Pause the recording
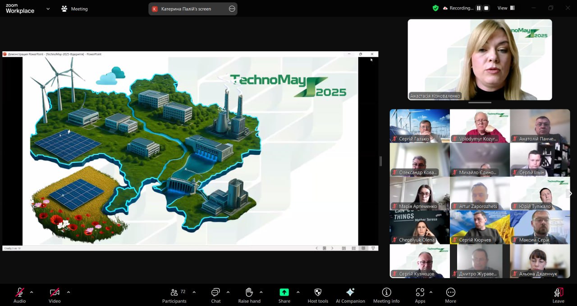Image resolution: width=577 pixels, height=306 pixels. click(479, 8)
